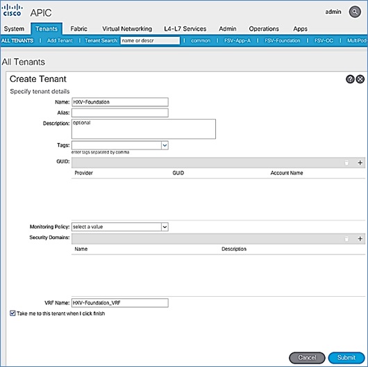Click the Name field containing HXV-Foundation

[x=120, y=102]
